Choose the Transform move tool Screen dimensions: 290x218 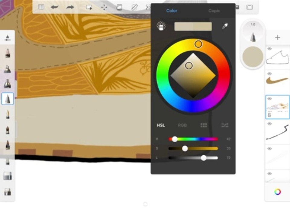coord(104,7)
